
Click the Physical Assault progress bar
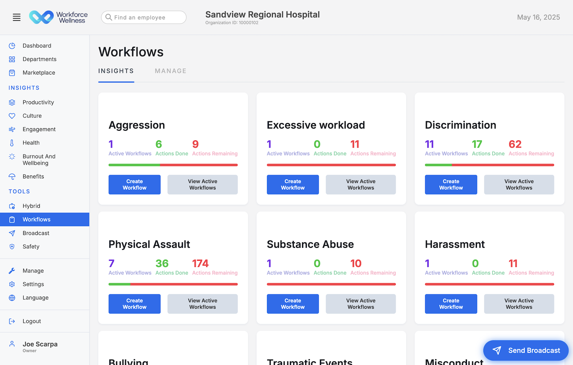tap(173, 284)
